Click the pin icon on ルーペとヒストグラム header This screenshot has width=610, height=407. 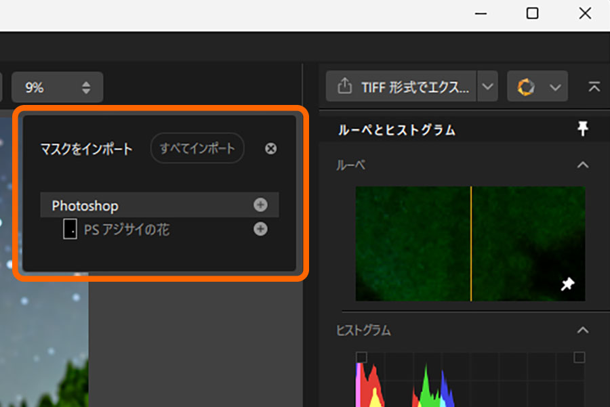tap(582, 129)
